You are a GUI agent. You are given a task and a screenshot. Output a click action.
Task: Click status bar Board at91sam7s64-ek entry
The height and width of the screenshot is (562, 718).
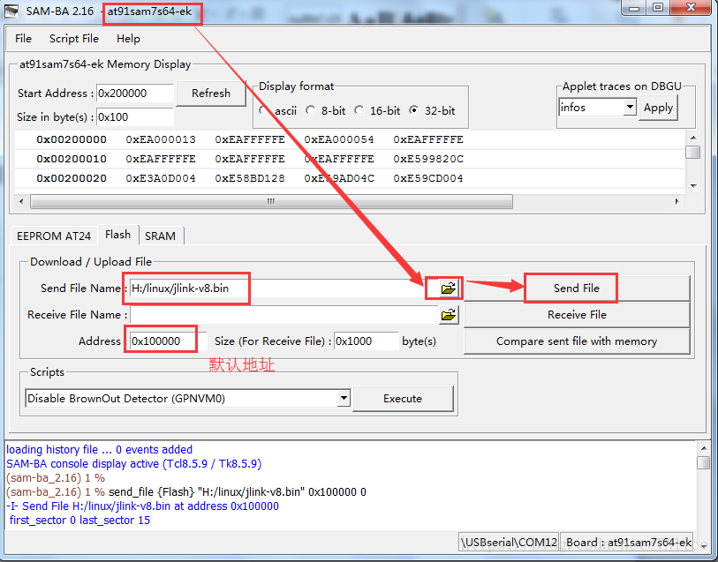point(628,543)
